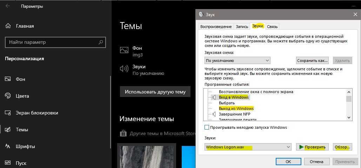Click speaker icon beside Вход в Windows
This screenshot has height=168, width=361.
(x=214, y=97)
